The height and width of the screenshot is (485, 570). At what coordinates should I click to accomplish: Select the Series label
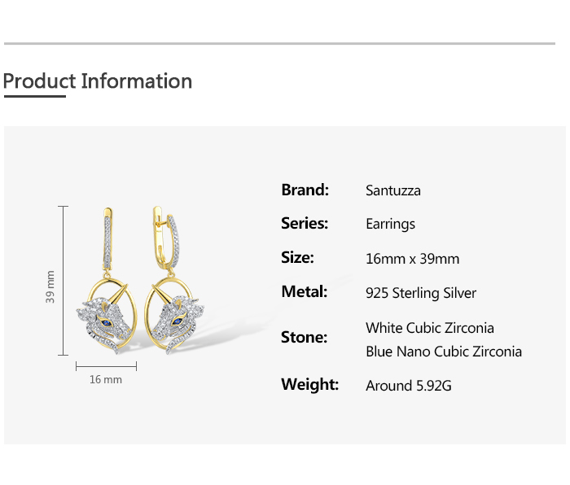[305, 223]
